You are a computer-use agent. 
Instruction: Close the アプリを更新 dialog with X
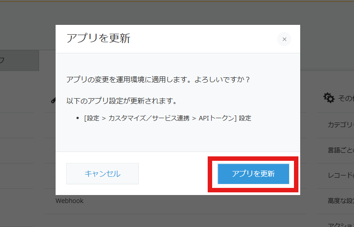[284, 39]
